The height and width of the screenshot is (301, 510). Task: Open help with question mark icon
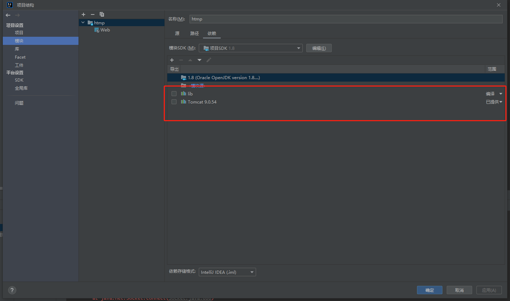click(12, 290)
